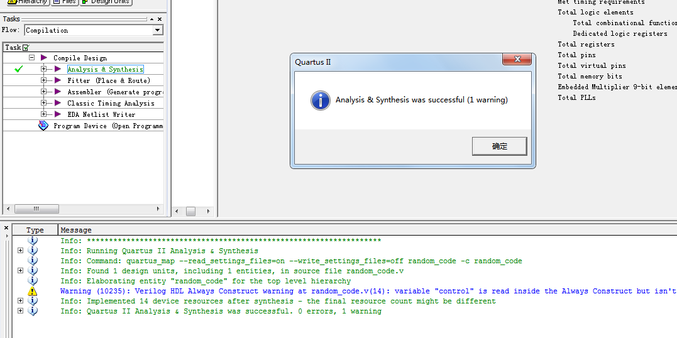Click the Fitter play arrow icon

pos(58,80)
